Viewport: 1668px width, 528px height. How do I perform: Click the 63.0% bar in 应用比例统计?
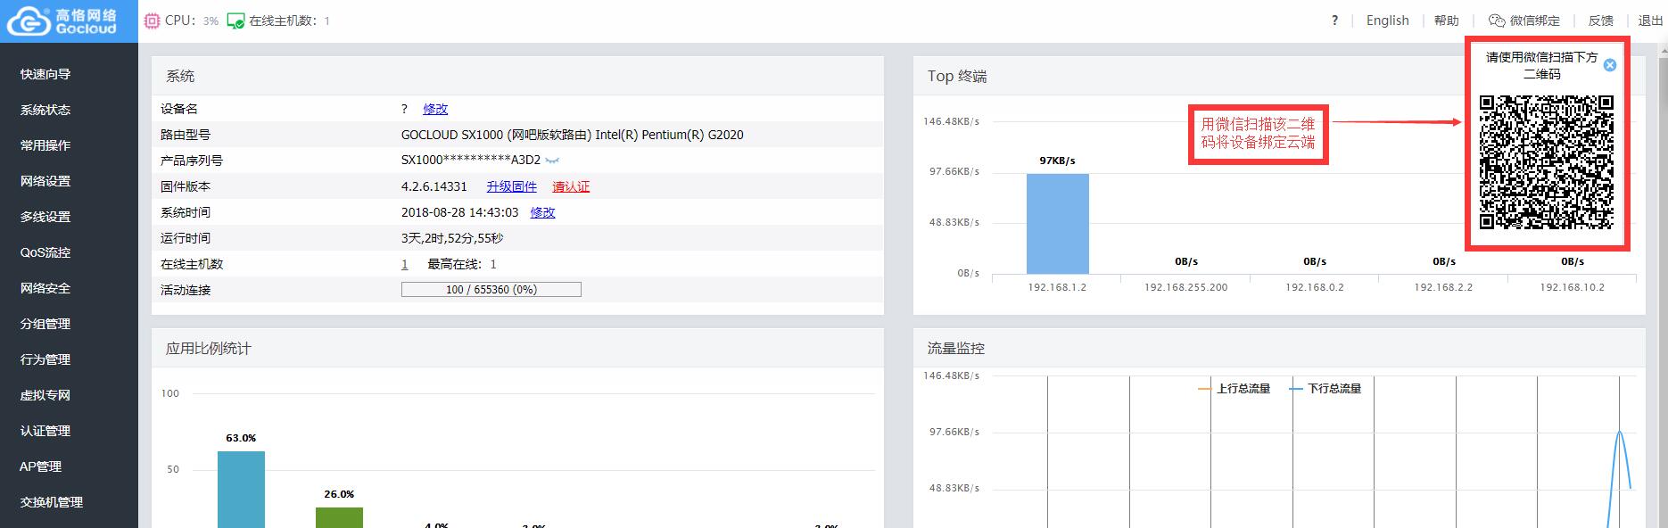(241, 490)
